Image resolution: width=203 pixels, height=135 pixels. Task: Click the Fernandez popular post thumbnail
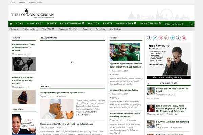151,91
